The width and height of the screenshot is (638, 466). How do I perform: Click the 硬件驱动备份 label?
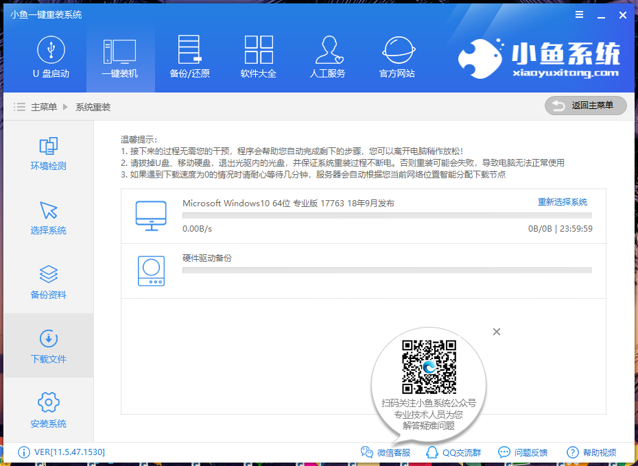[206, 258]
